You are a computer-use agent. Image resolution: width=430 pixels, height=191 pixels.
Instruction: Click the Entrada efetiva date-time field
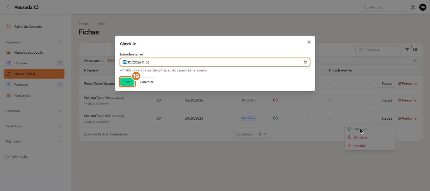tap(215, 62)
